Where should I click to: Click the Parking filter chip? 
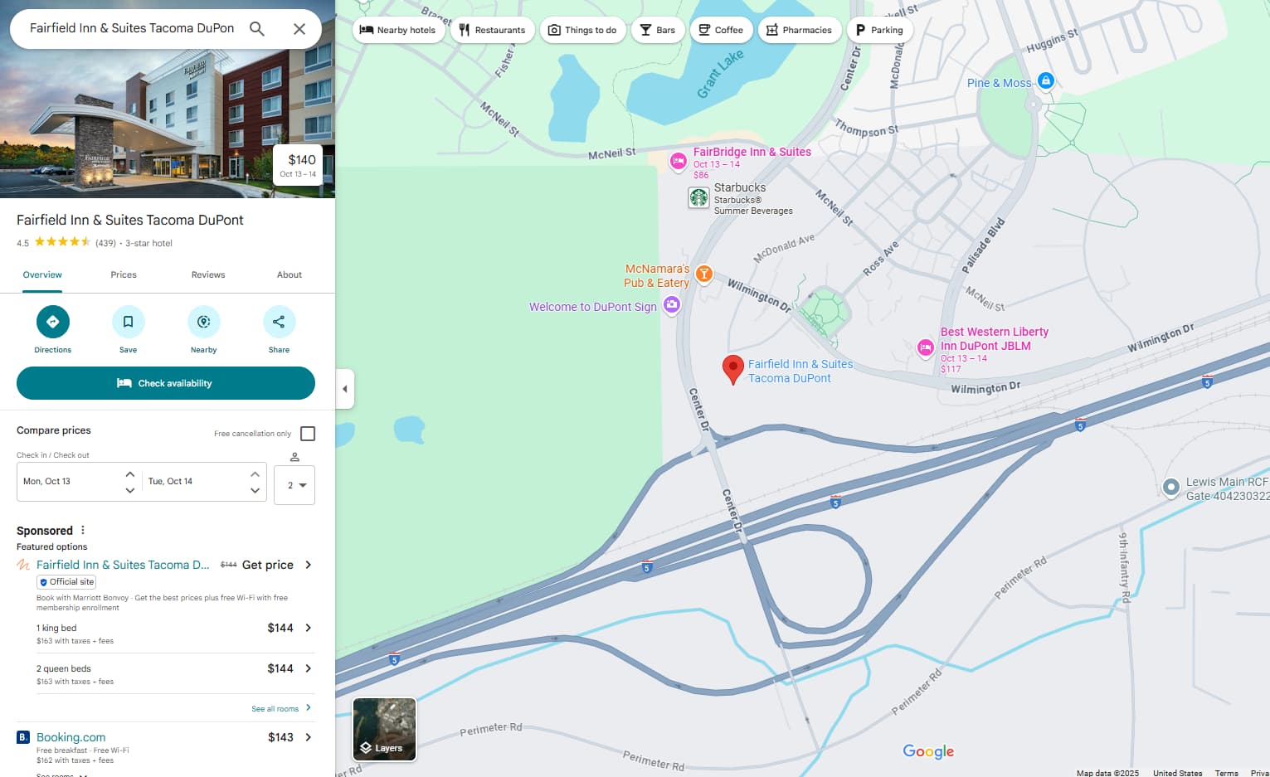(x=879, y=30)
